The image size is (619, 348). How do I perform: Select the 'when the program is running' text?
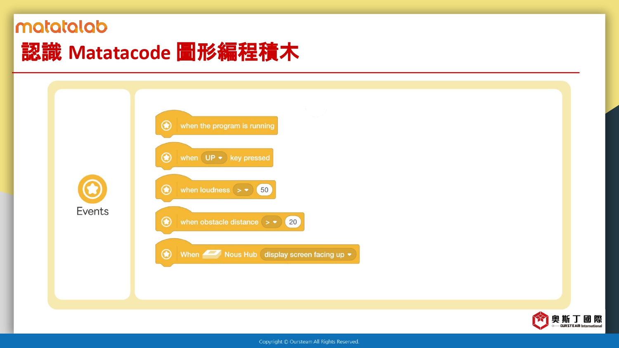click(227, 126)
